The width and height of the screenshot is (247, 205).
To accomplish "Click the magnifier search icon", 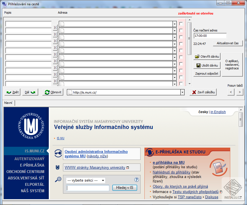I will coord(58,179).
